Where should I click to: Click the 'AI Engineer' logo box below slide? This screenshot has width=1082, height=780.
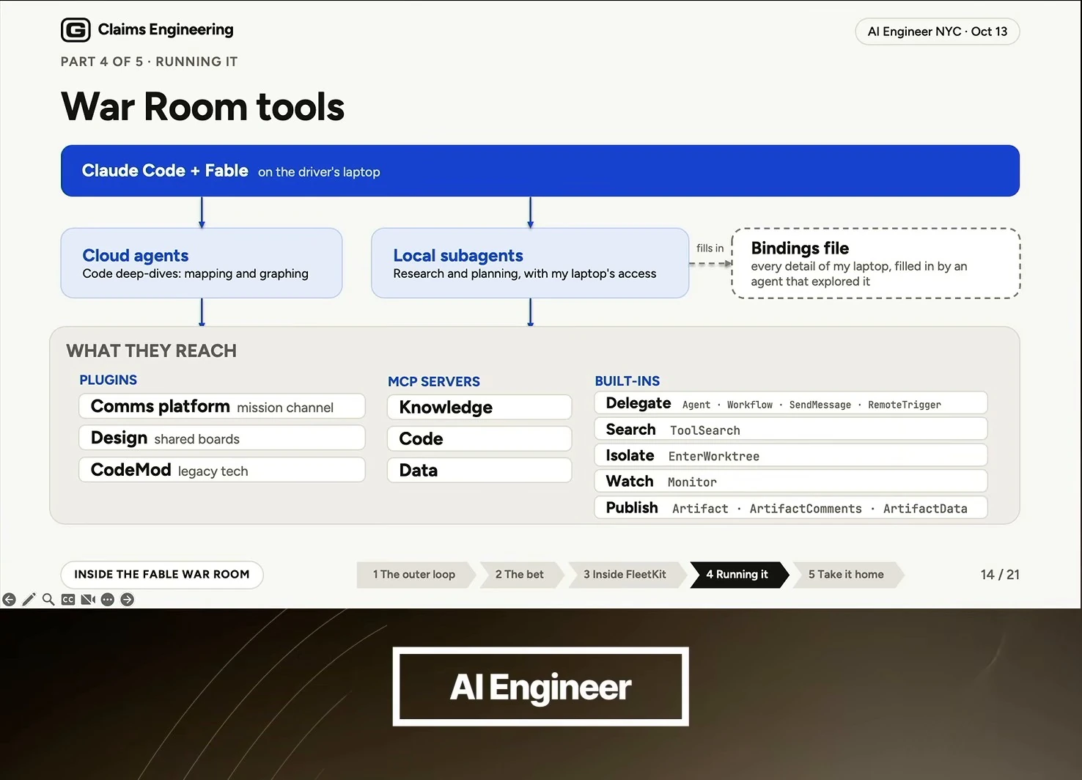click(x=541, y=687)
